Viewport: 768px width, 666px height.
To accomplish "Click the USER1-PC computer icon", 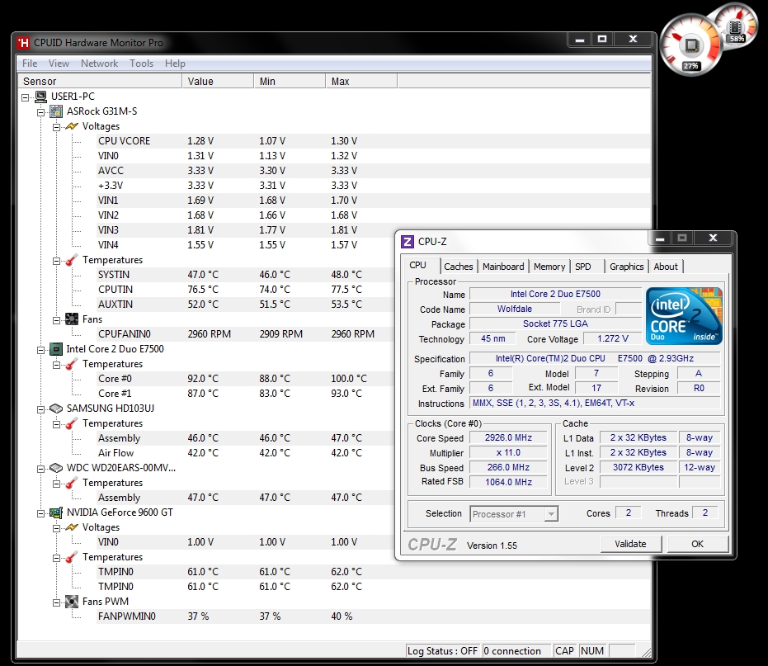I will (x=40, y=97).
